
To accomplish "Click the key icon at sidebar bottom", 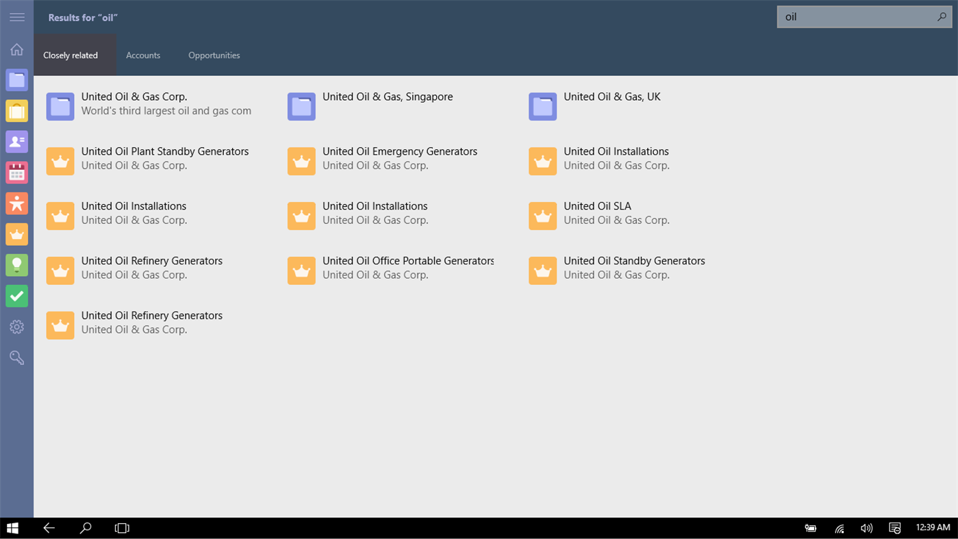I will 16,358.
